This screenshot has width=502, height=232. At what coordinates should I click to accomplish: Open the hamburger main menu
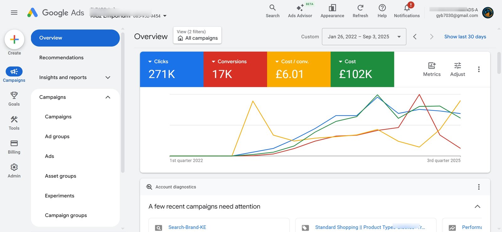click(x=14, y=13)
